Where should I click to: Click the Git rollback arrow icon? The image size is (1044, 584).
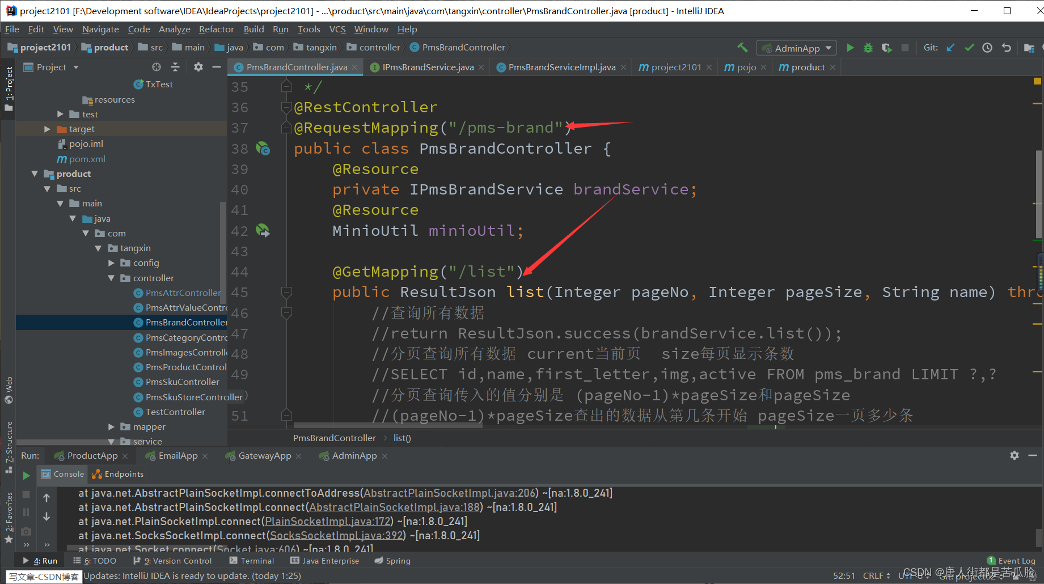1006,48
